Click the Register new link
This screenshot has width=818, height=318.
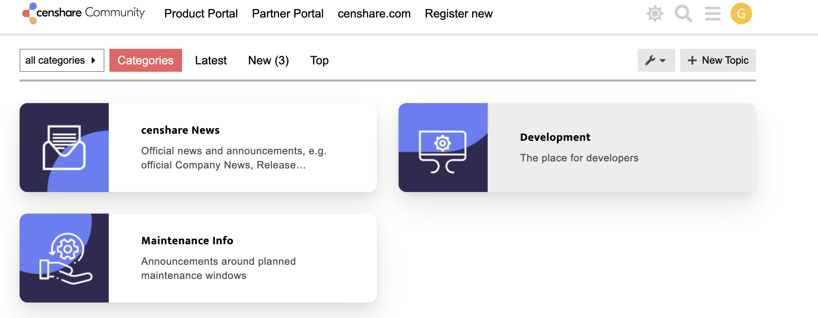tap(459, 14)
